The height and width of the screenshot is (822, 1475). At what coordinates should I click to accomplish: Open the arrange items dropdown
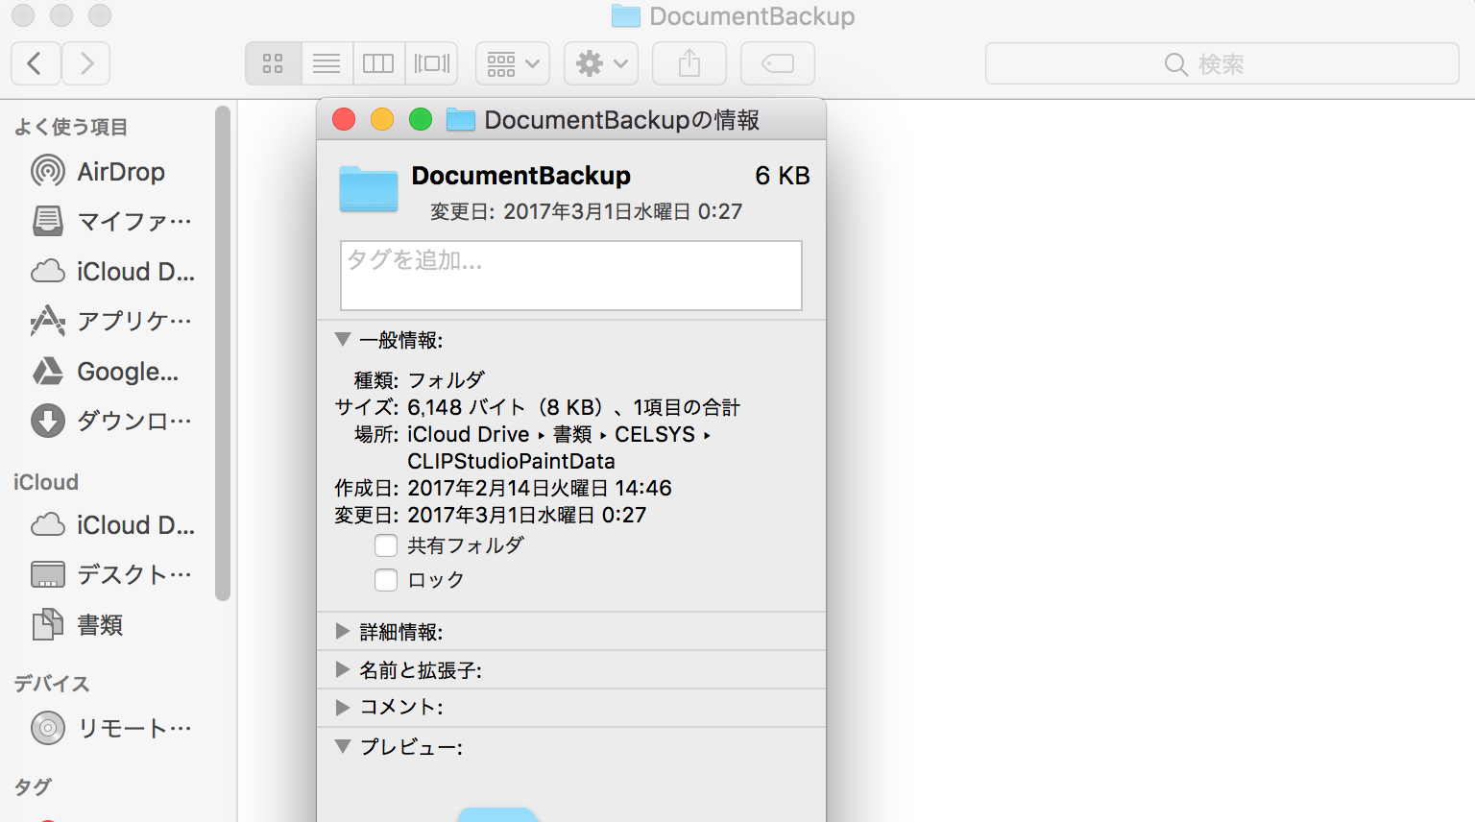click(x=513, y=64)
